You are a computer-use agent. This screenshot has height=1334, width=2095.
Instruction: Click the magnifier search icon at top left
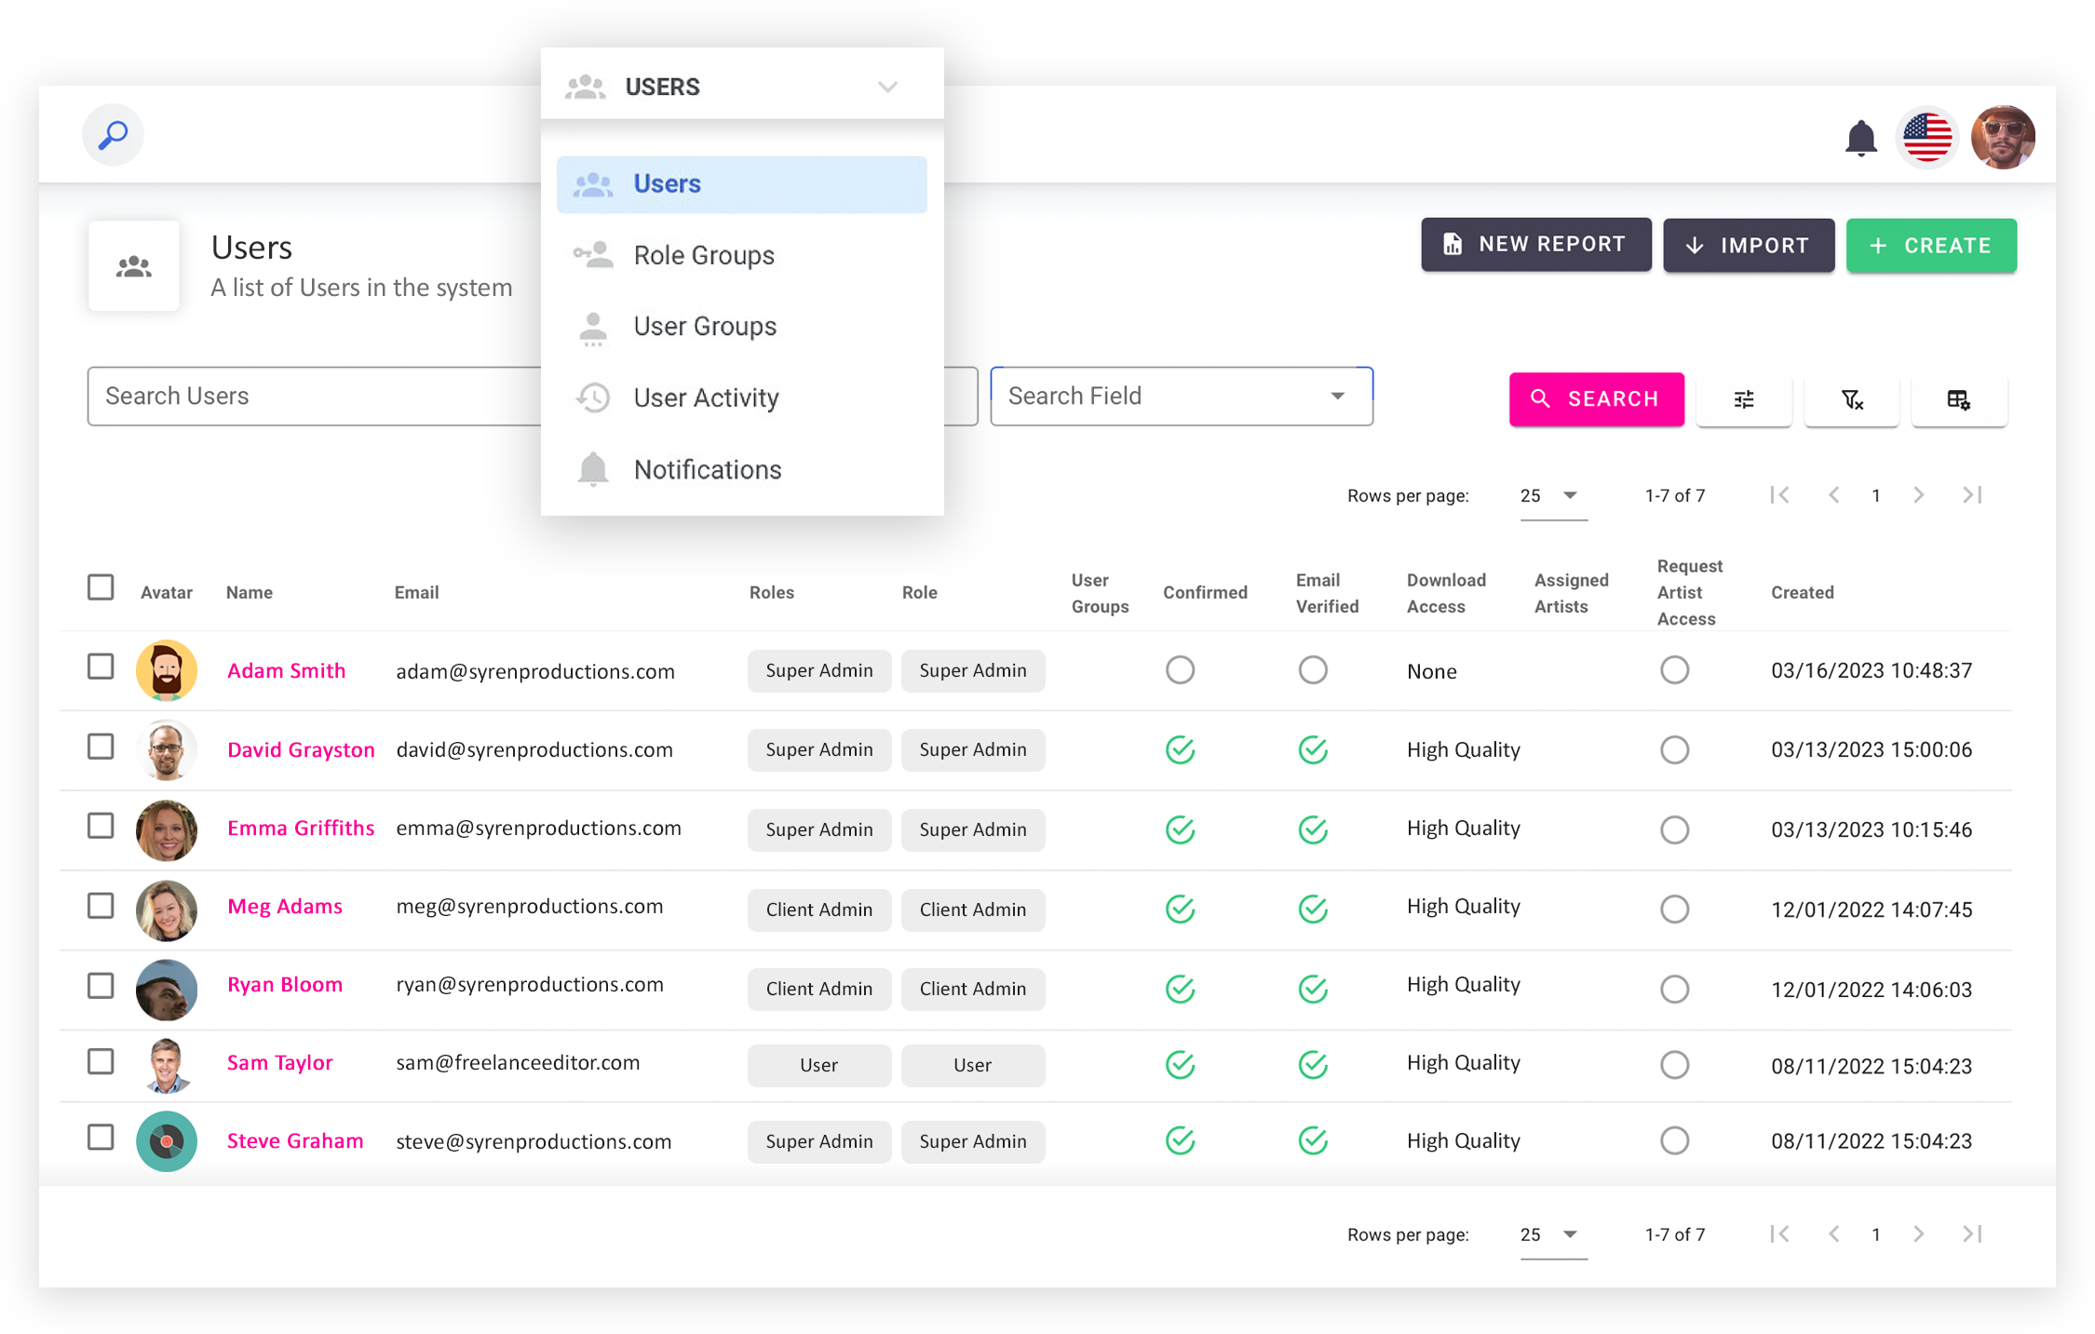[x=114, y=135]
